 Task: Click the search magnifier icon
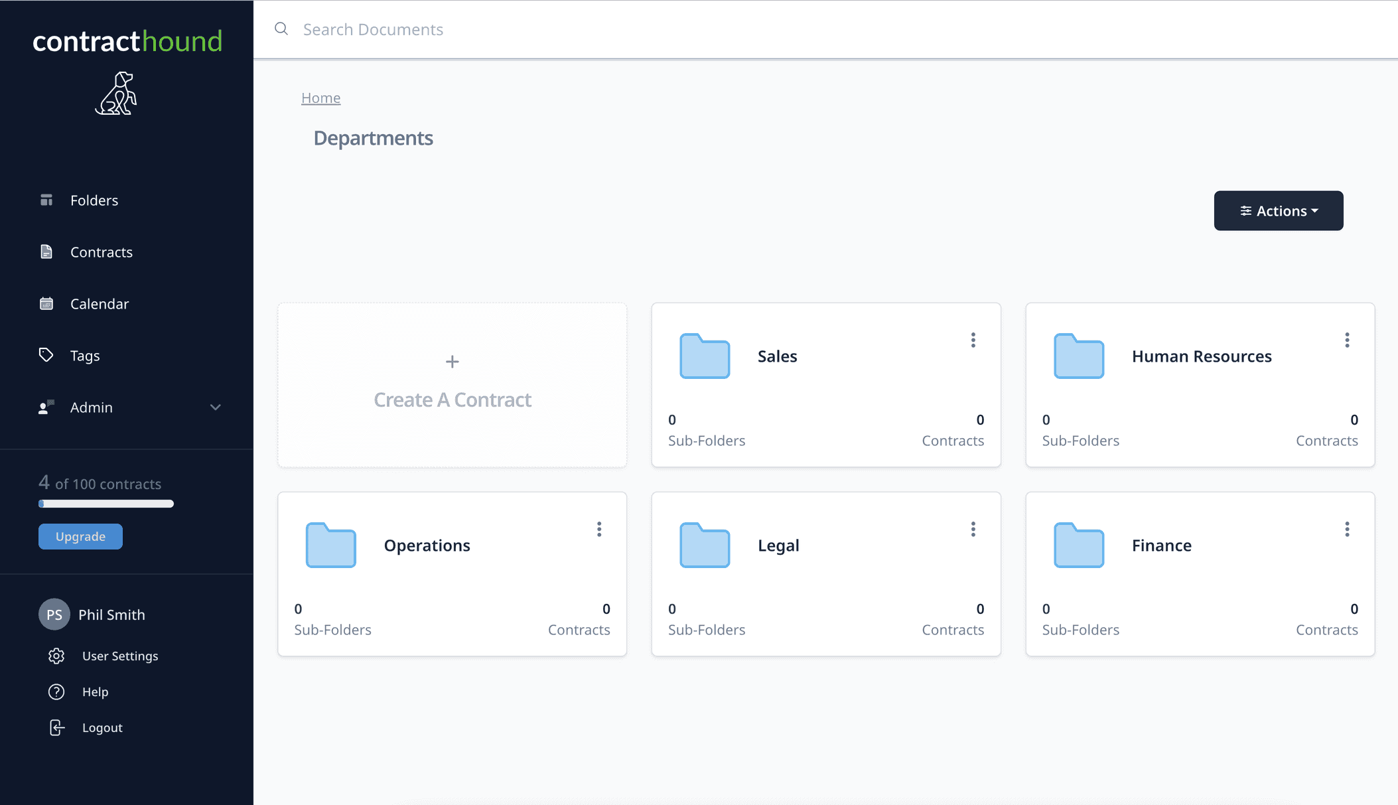point(281,29)
